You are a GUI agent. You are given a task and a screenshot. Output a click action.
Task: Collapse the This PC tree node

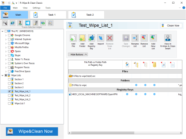coord(3,31)
